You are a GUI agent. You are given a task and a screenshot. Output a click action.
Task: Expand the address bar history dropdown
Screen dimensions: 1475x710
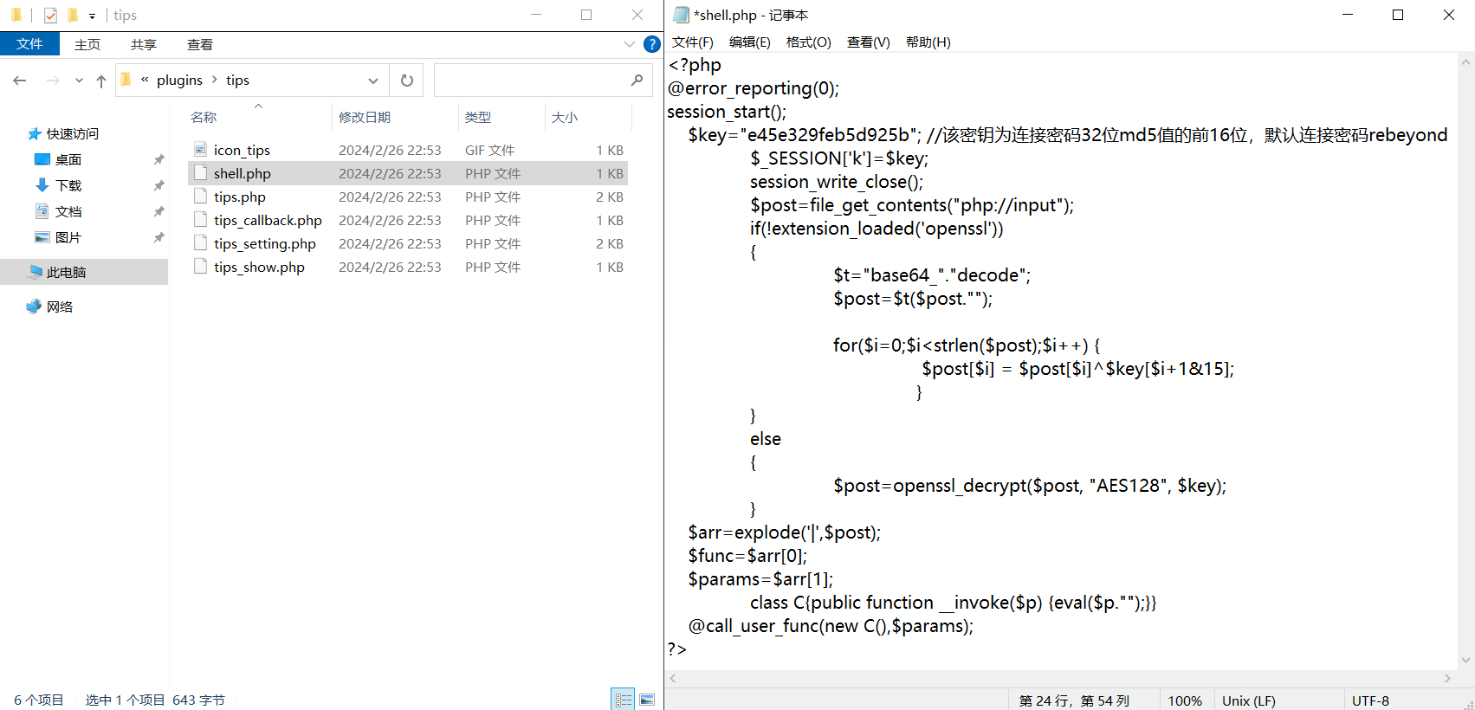click(373, 81)
